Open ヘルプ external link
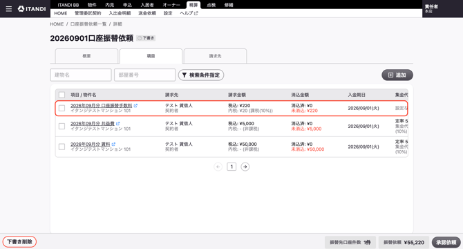The image size is (463, 249). coord(189,13)
